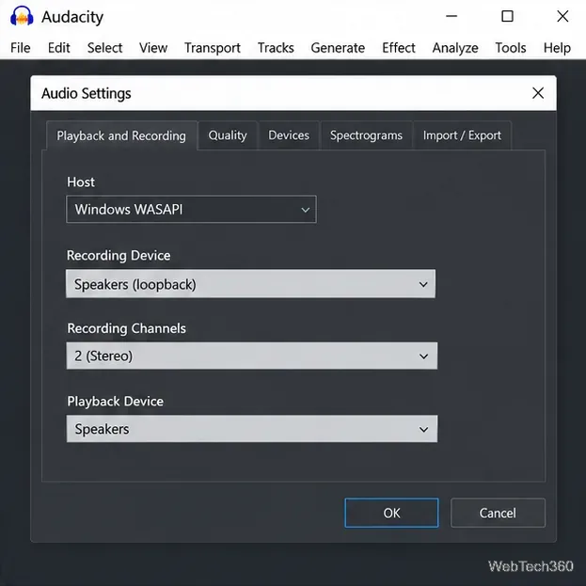
Task: Switch to the Import / Export tab
Action: (462, 135)
